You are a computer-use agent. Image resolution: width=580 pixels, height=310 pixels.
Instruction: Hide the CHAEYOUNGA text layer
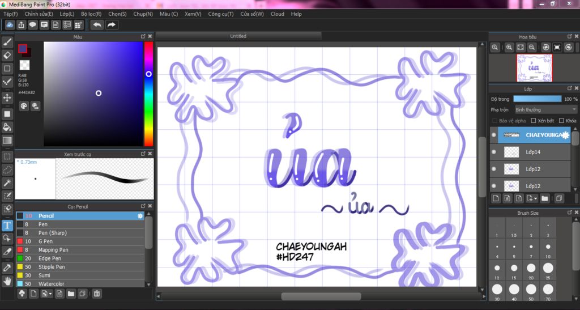tap(494, 135)
